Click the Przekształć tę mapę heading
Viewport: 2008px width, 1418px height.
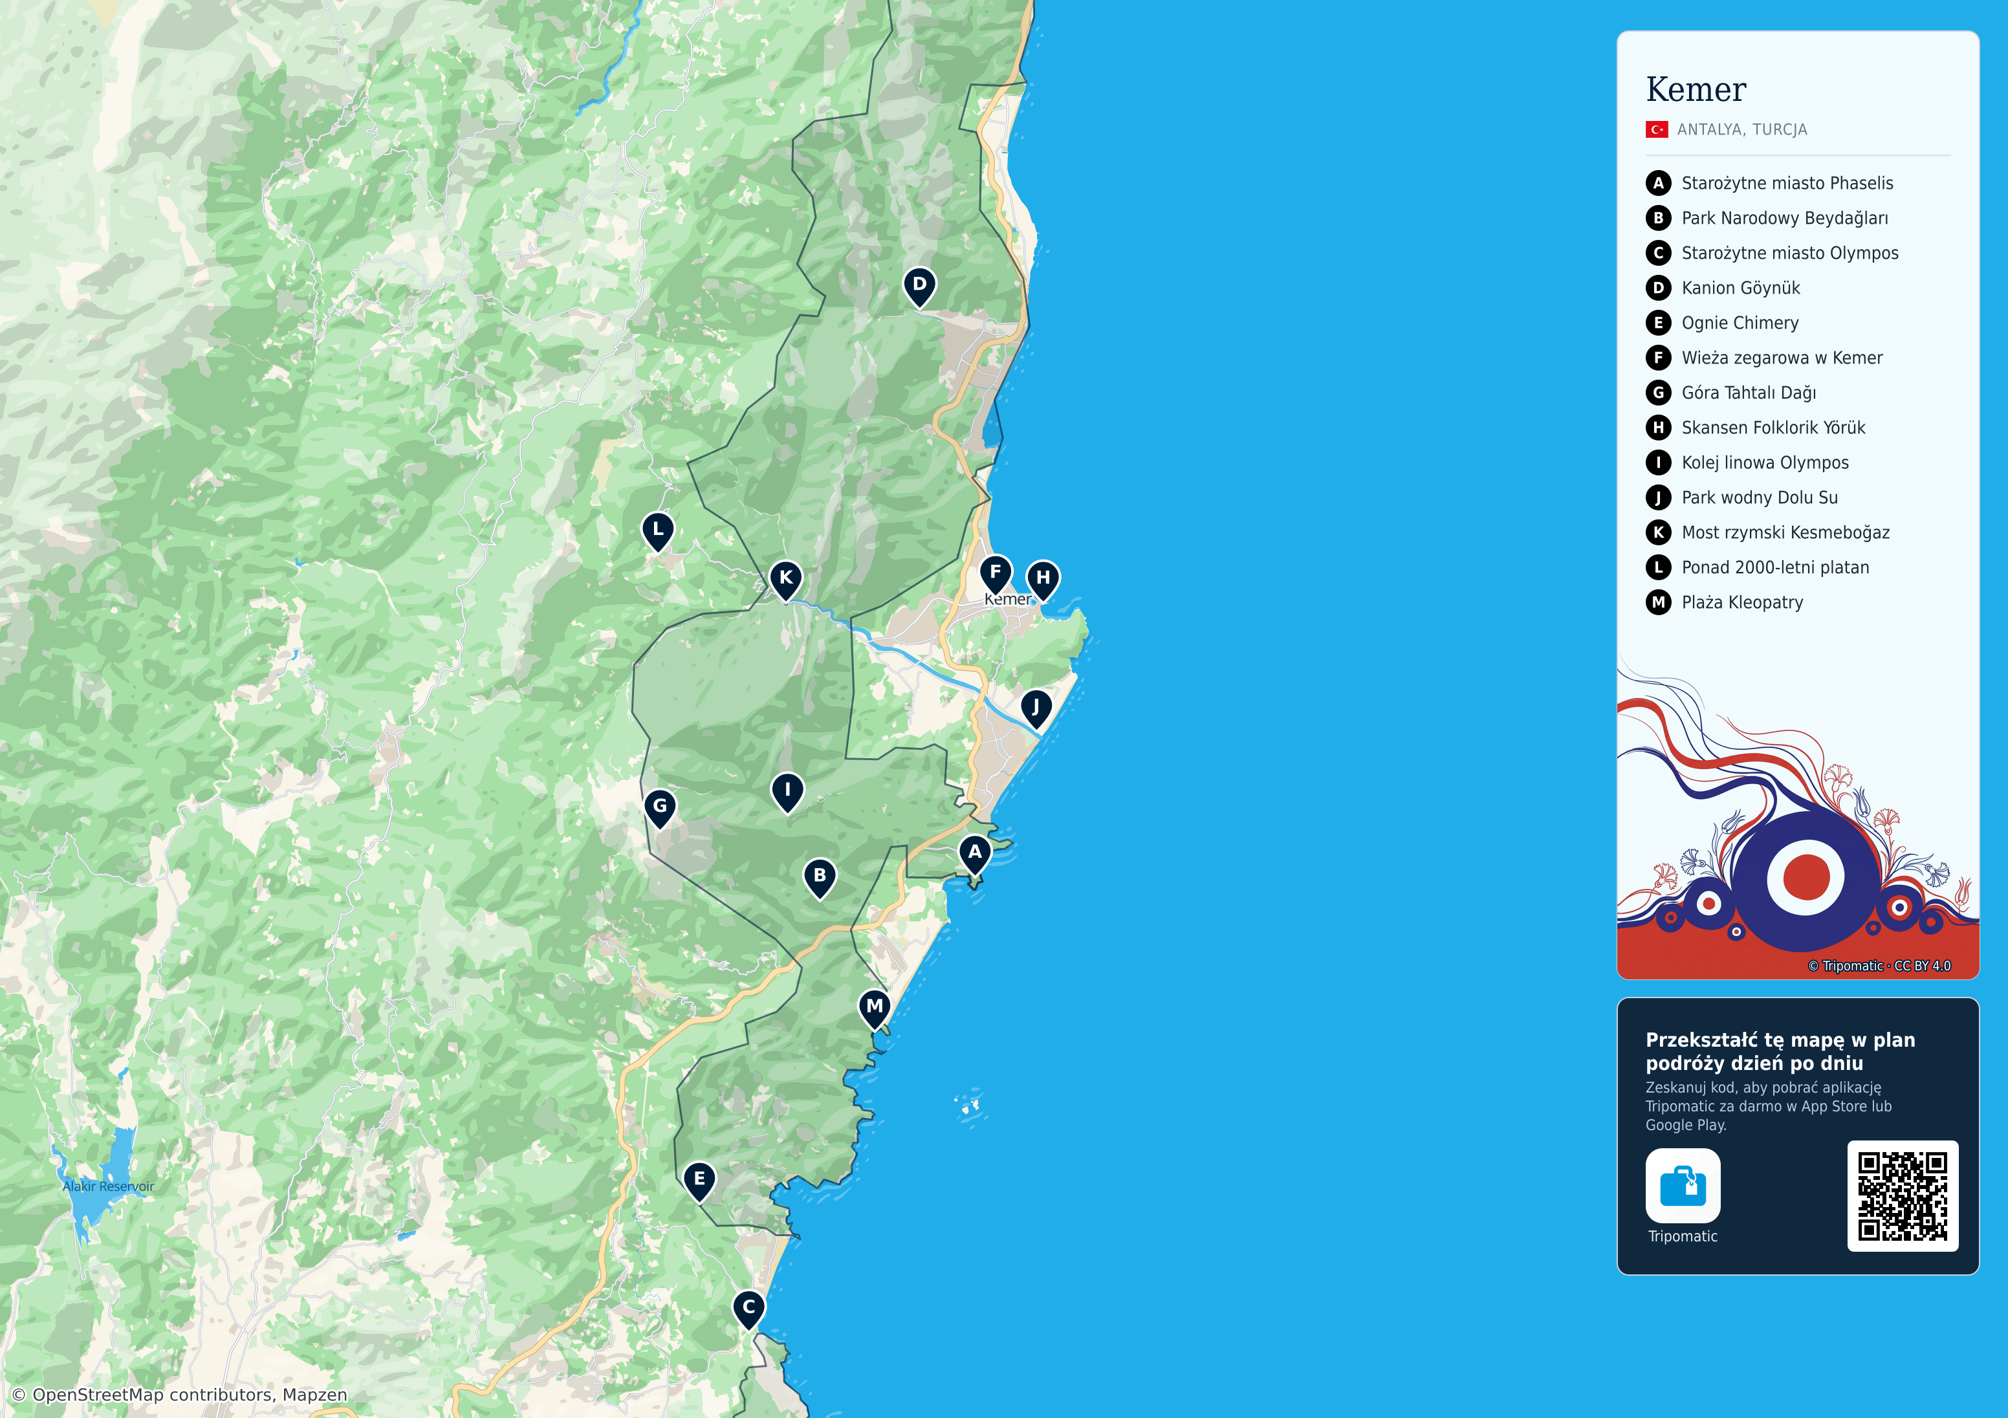tap(1780, 1051)
